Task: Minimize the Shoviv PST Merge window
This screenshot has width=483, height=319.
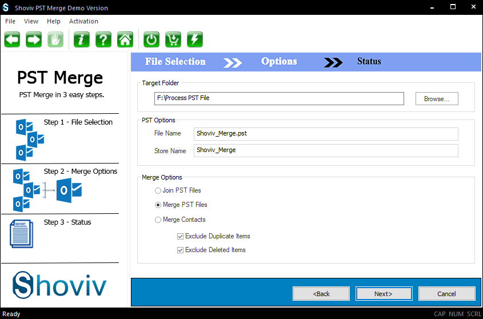Action: 432,7
